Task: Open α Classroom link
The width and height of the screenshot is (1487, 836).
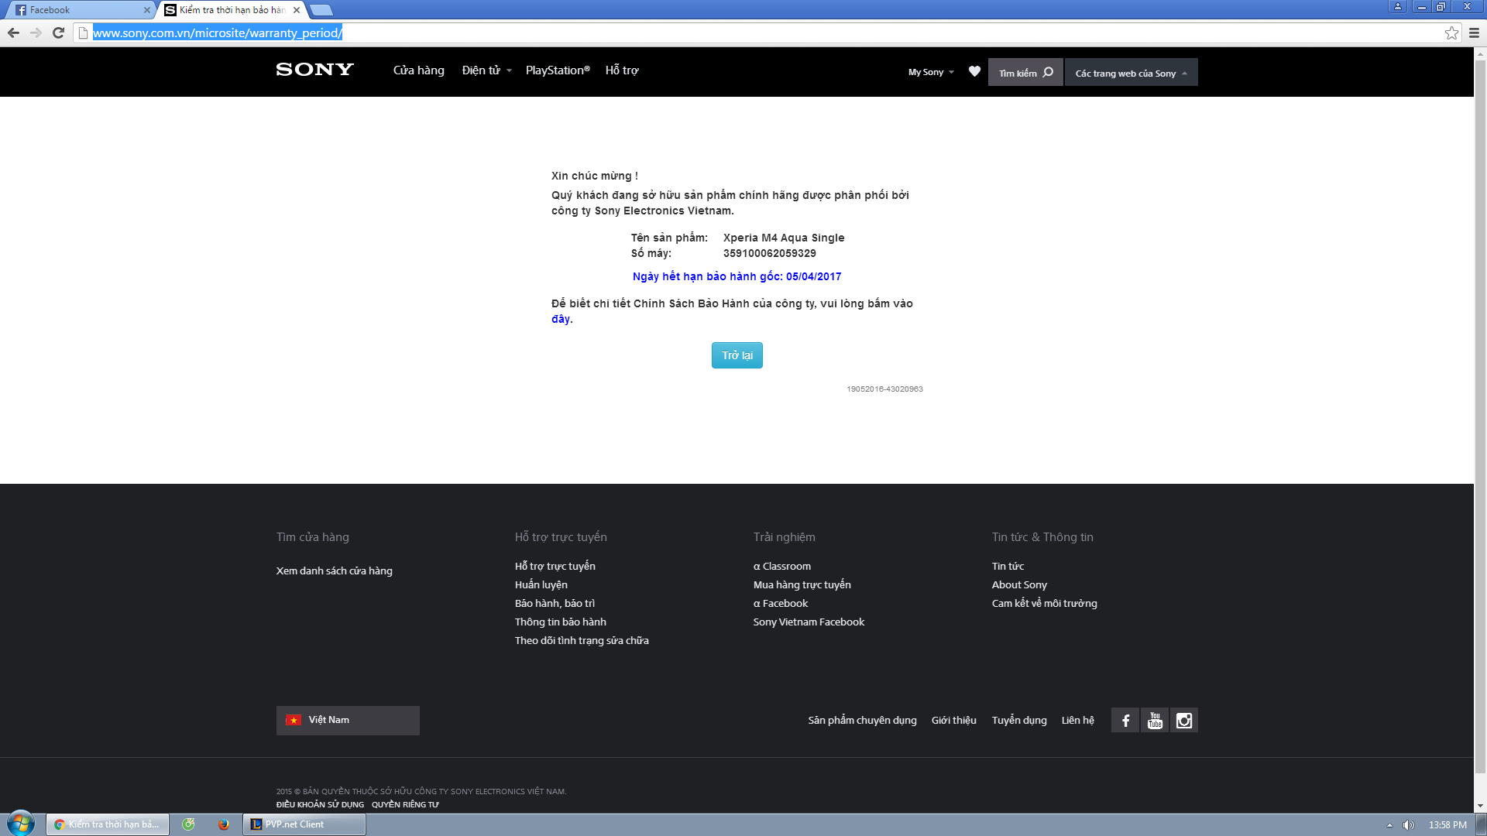Action: pos(782,566)
